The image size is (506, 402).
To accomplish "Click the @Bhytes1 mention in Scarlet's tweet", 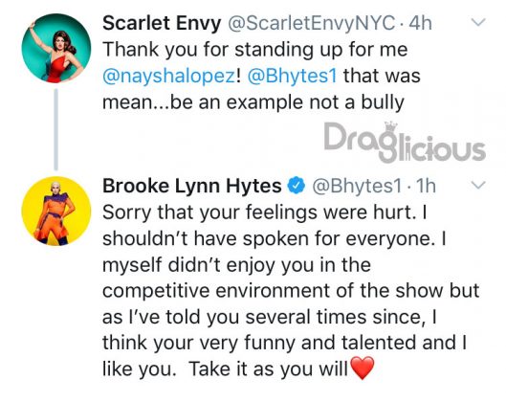I will tap(292, 77).
